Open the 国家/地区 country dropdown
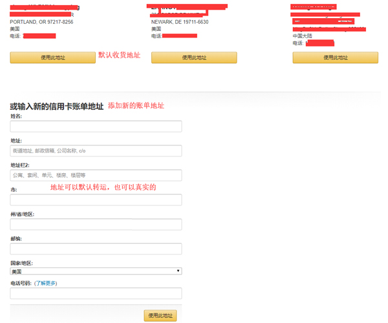Image resolution: width=388 pixels, height=323 pixels. 96,271
